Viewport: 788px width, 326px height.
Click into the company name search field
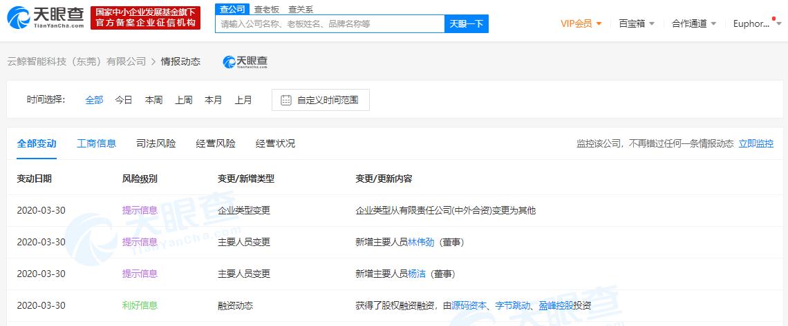pyautogui.click(x=329, y=24)
